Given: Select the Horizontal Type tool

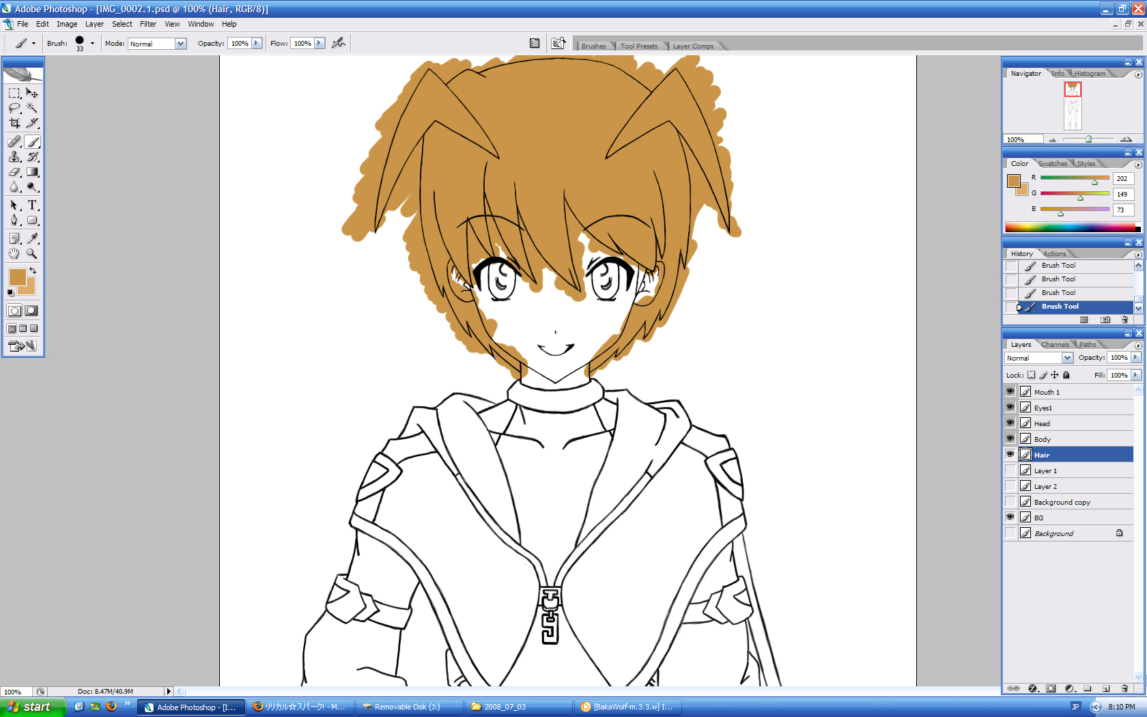Looking at the screenshot, I should pos(31,205).
